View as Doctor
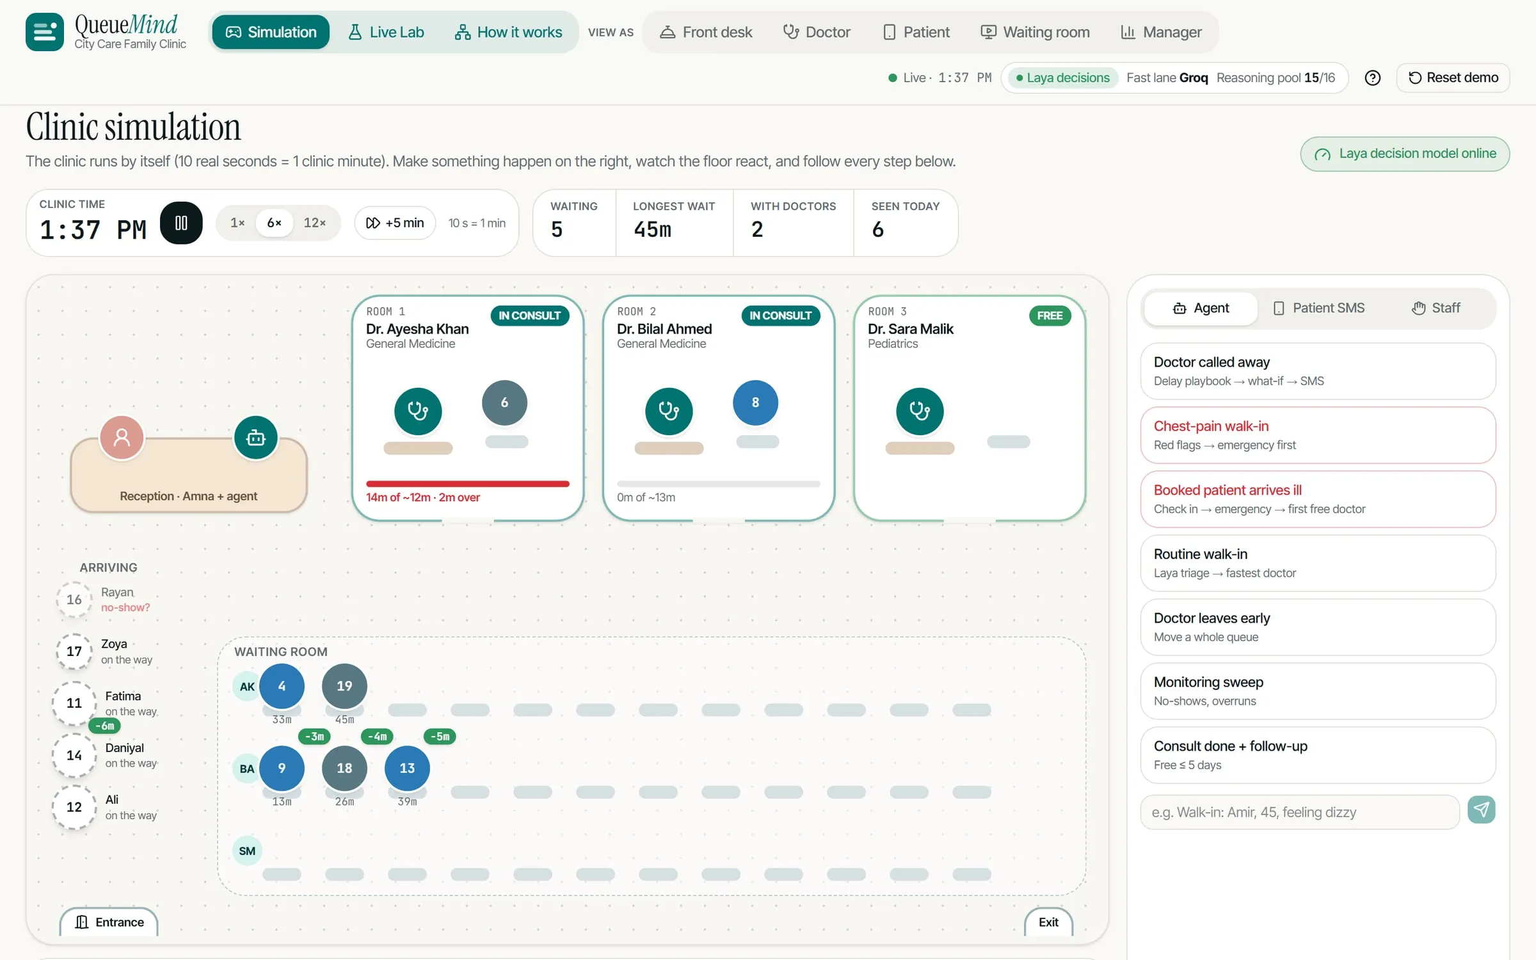 click(817, 32)
